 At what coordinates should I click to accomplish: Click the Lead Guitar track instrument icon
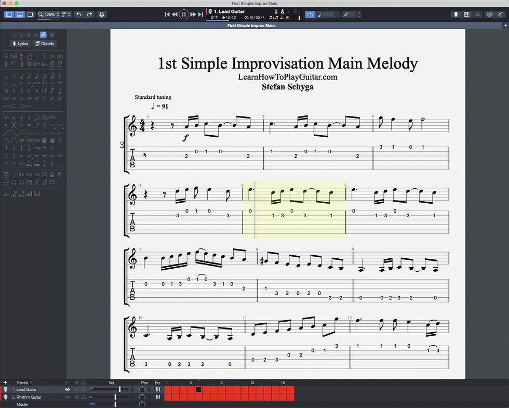(6, 389)
